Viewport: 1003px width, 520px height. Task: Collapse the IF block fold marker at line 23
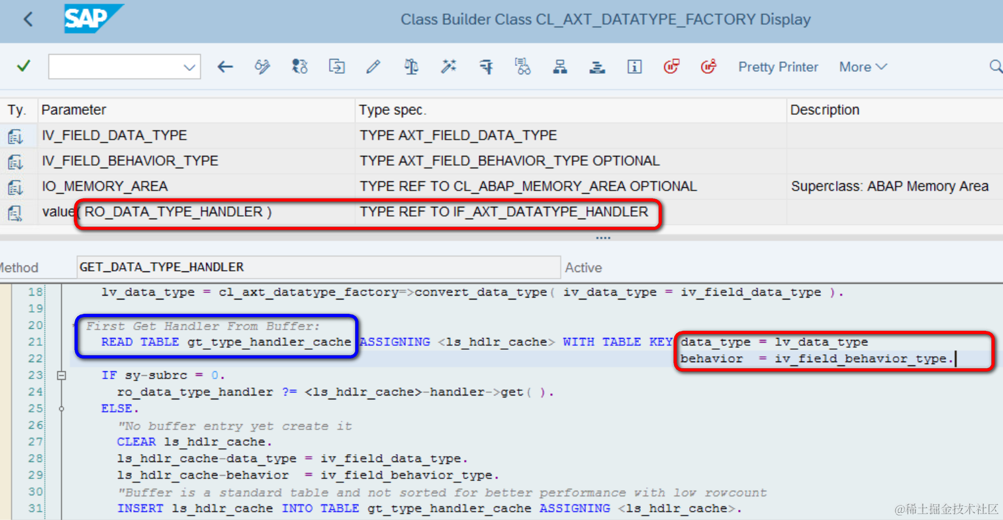coord(61,375)
